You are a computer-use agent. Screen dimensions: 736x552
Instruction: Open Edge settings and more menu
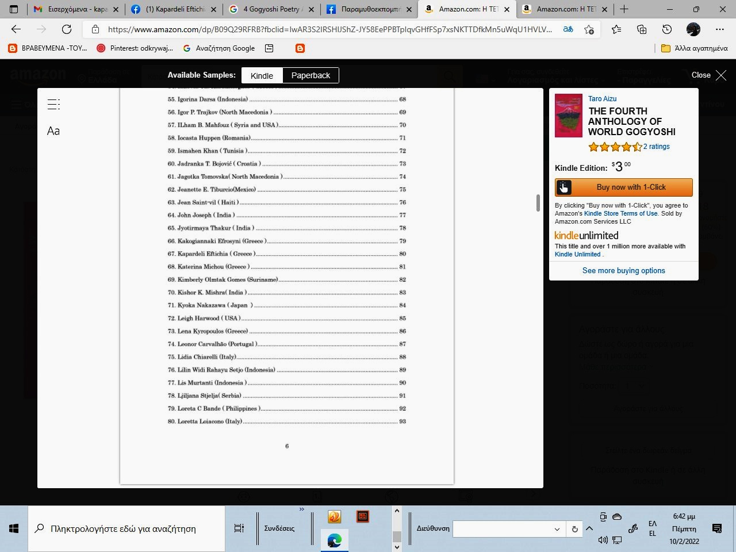point(720,29)
